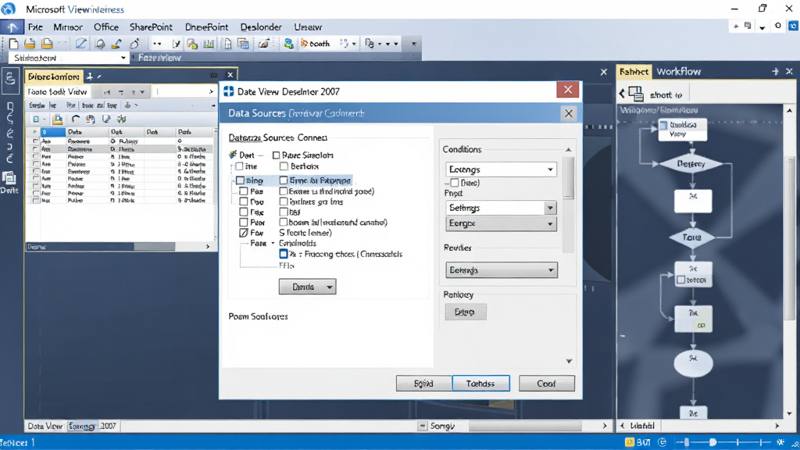800x450 pixels.
Task: Collapse the Conditions section with its up arrow
Action: 569,149
